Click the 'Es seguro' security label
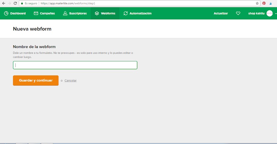 point(31,3)
